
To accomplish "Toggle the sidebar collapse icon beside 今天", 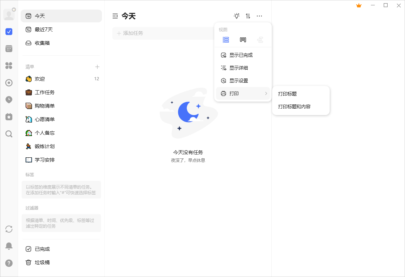I will [x=115, y=16].
